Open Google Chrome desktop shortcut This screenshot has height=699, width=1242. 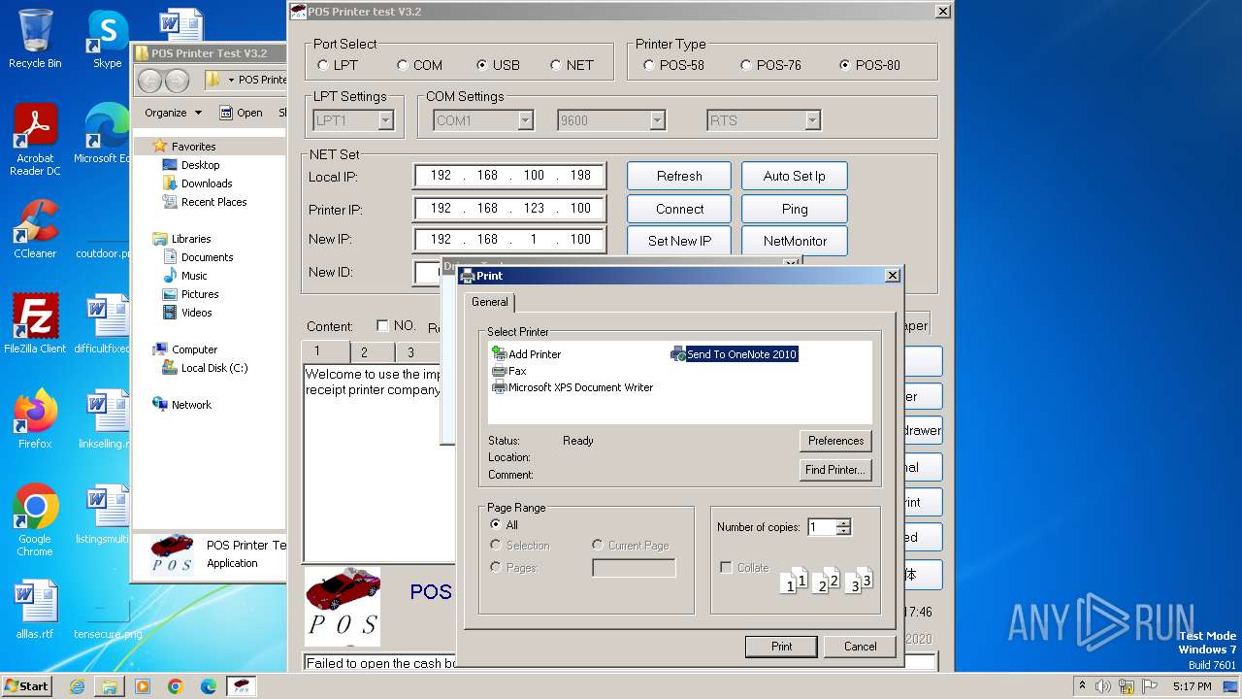click(35, 520)
